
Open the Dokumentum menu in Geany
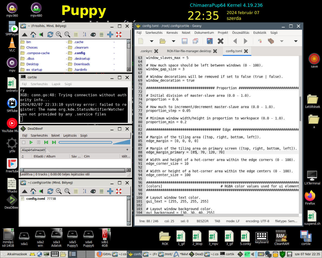pyautogui.click(x=204, y=33)
